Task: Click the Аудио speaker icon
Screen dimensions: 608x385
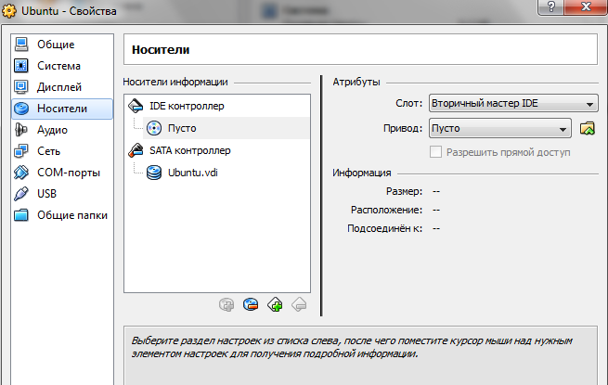Action: [x=21, y=130]
